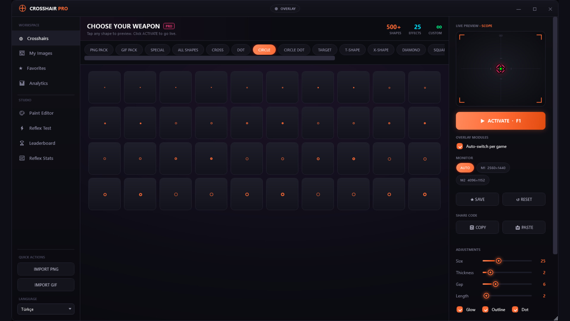The image size is (570, 321).
Task: Switch to the GIF PACK tab
Action: pos(129,50)
